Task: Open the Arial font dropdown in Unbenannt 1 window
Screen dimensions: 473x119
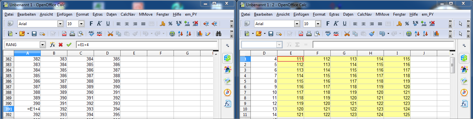Action: pyautogui.click(x=60, y=24)
